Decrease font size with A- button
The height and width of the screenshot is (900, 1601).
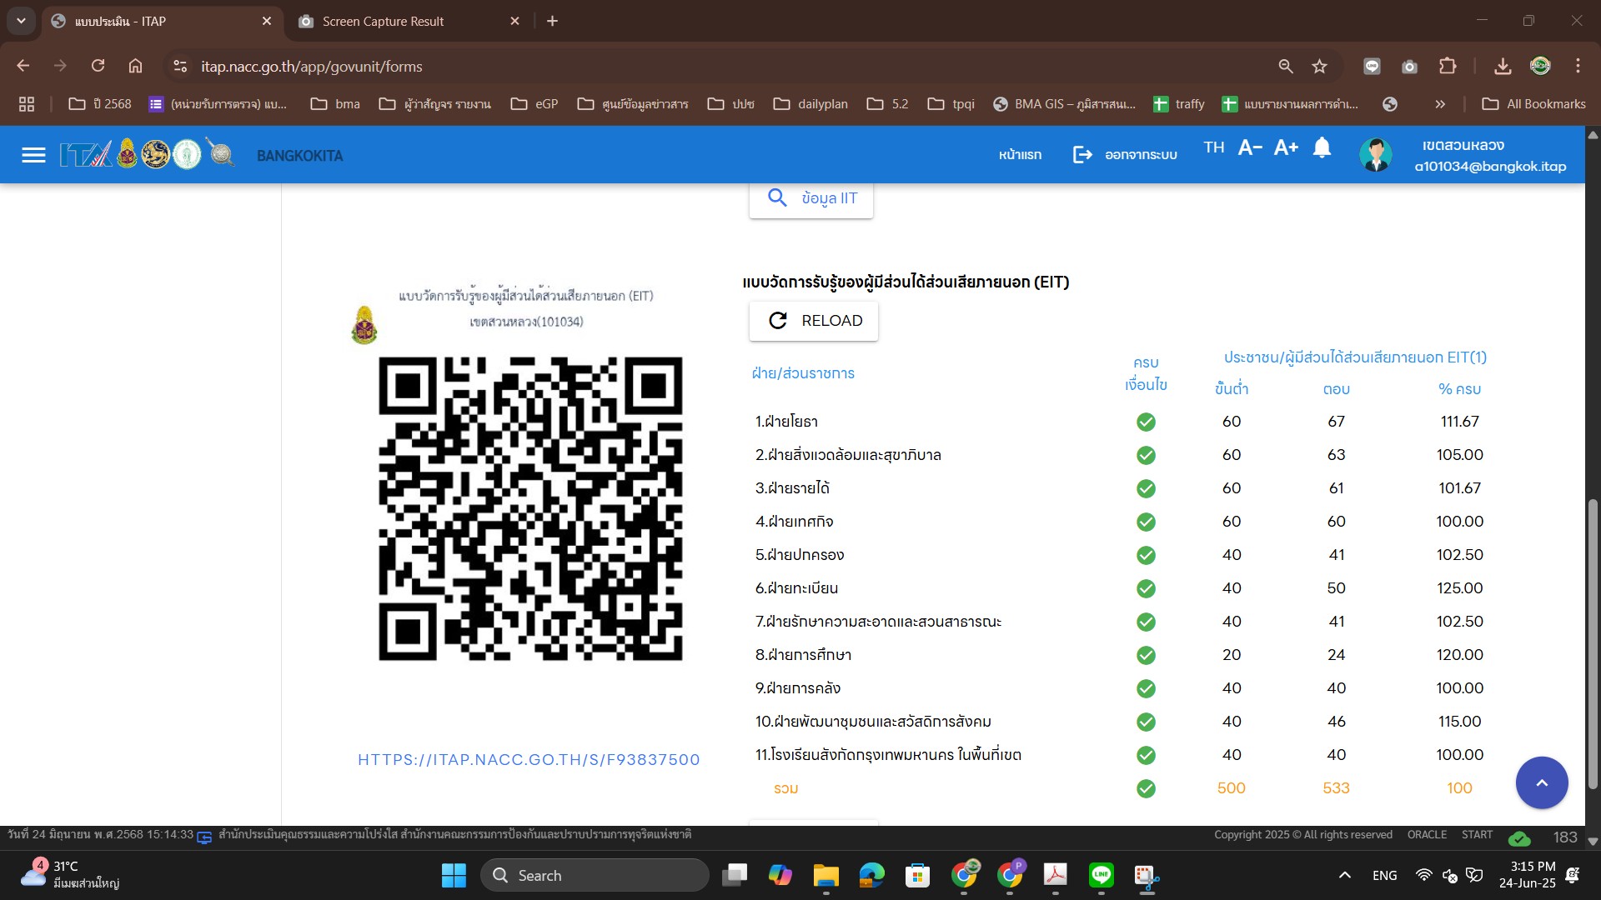point(1250,148)
